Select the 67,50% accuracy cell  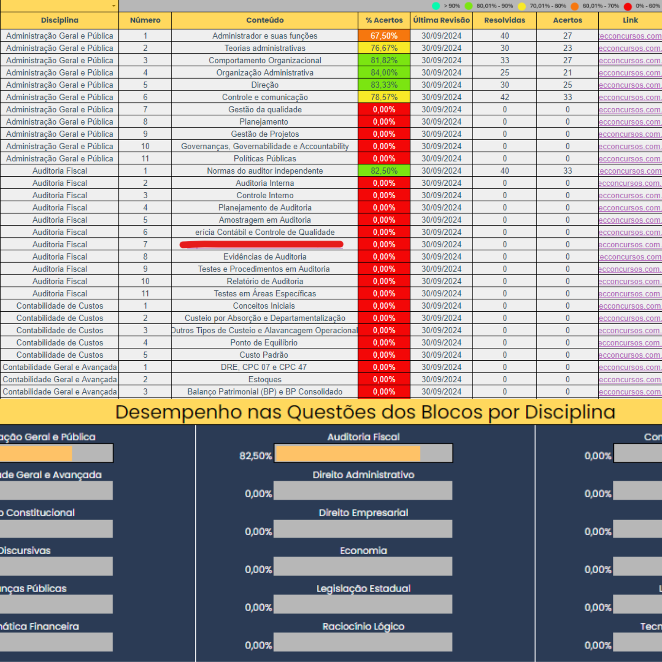point(384,36)
